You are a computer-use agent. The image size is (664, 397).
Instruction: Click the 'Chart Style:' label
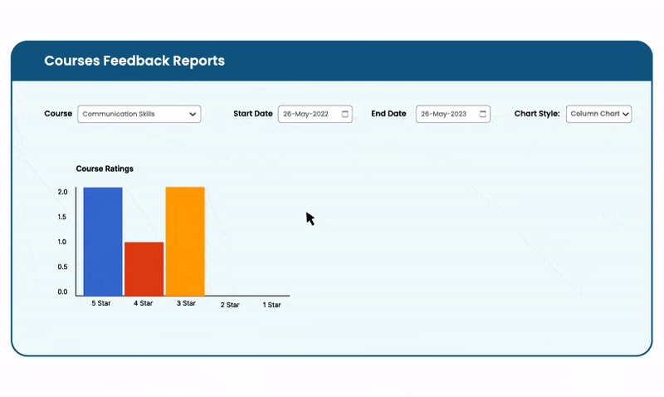537,114
